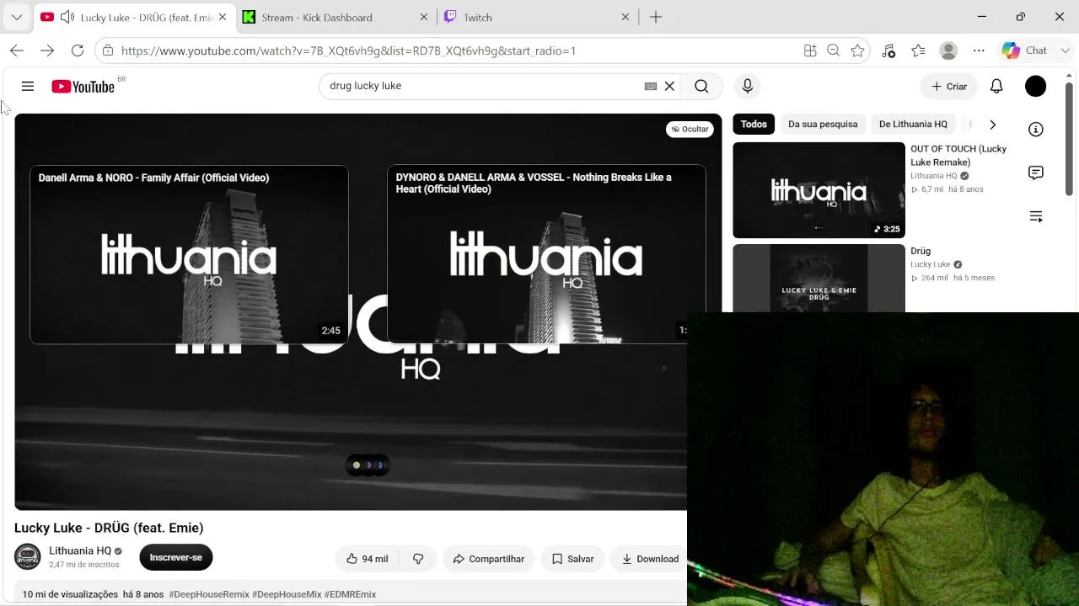The height and width of the screenshot is (606, 1079).
Task: Open the #DeepHouseMix hashtag
Action: pos(287,594)
